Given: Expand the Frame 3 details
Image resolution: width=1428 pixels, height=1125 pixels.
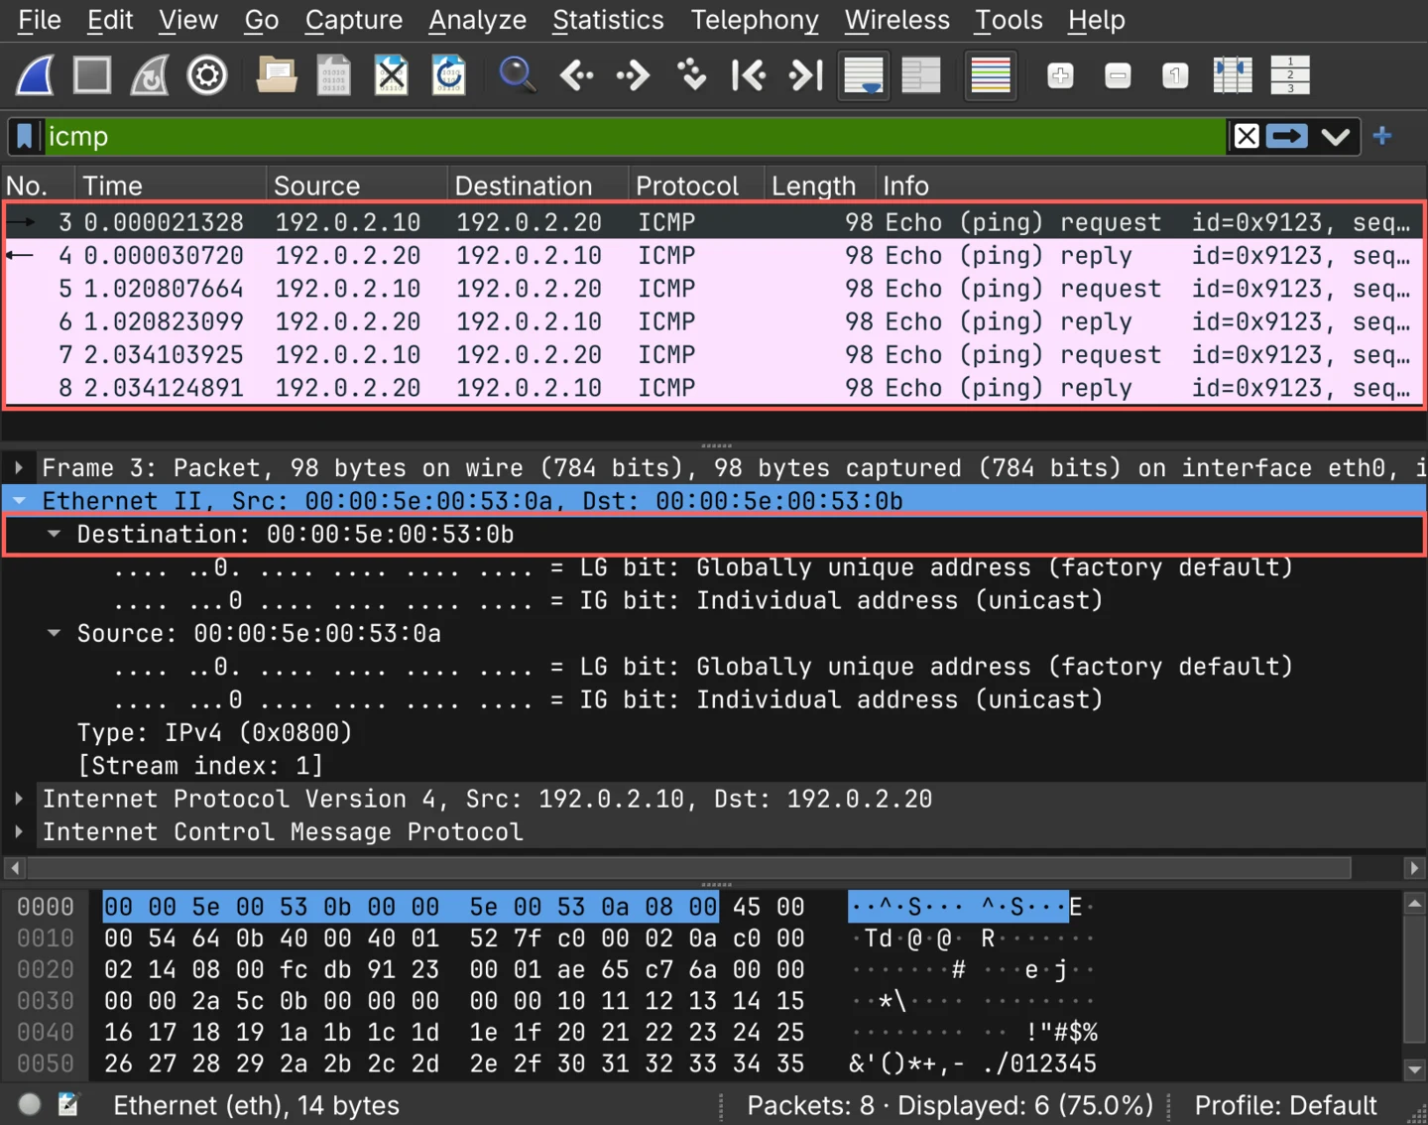Looking at the screenshot, I should (19, 467).
